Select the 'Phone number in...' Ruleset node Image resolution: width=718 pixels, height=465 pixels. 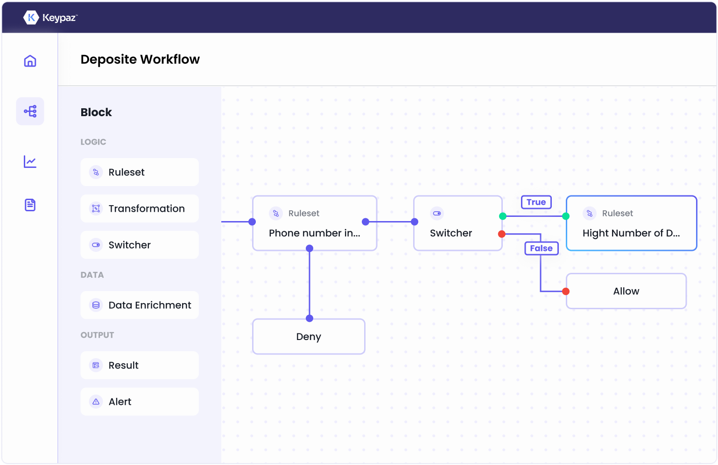(314, 223)
